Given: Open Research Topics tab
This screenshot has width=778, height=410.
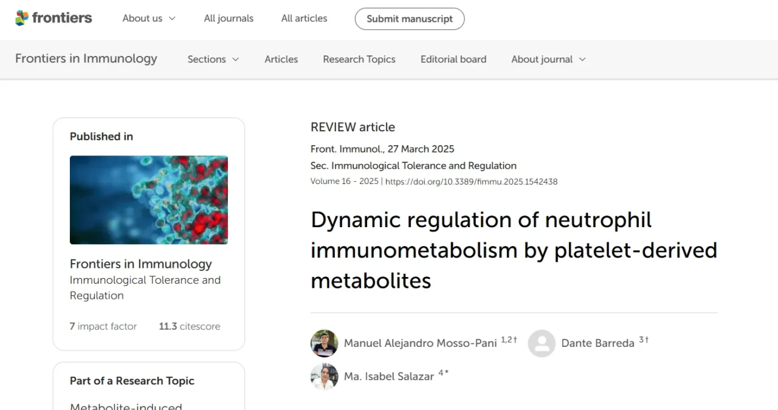Looking at the screenshot, I should pos(359,60).
